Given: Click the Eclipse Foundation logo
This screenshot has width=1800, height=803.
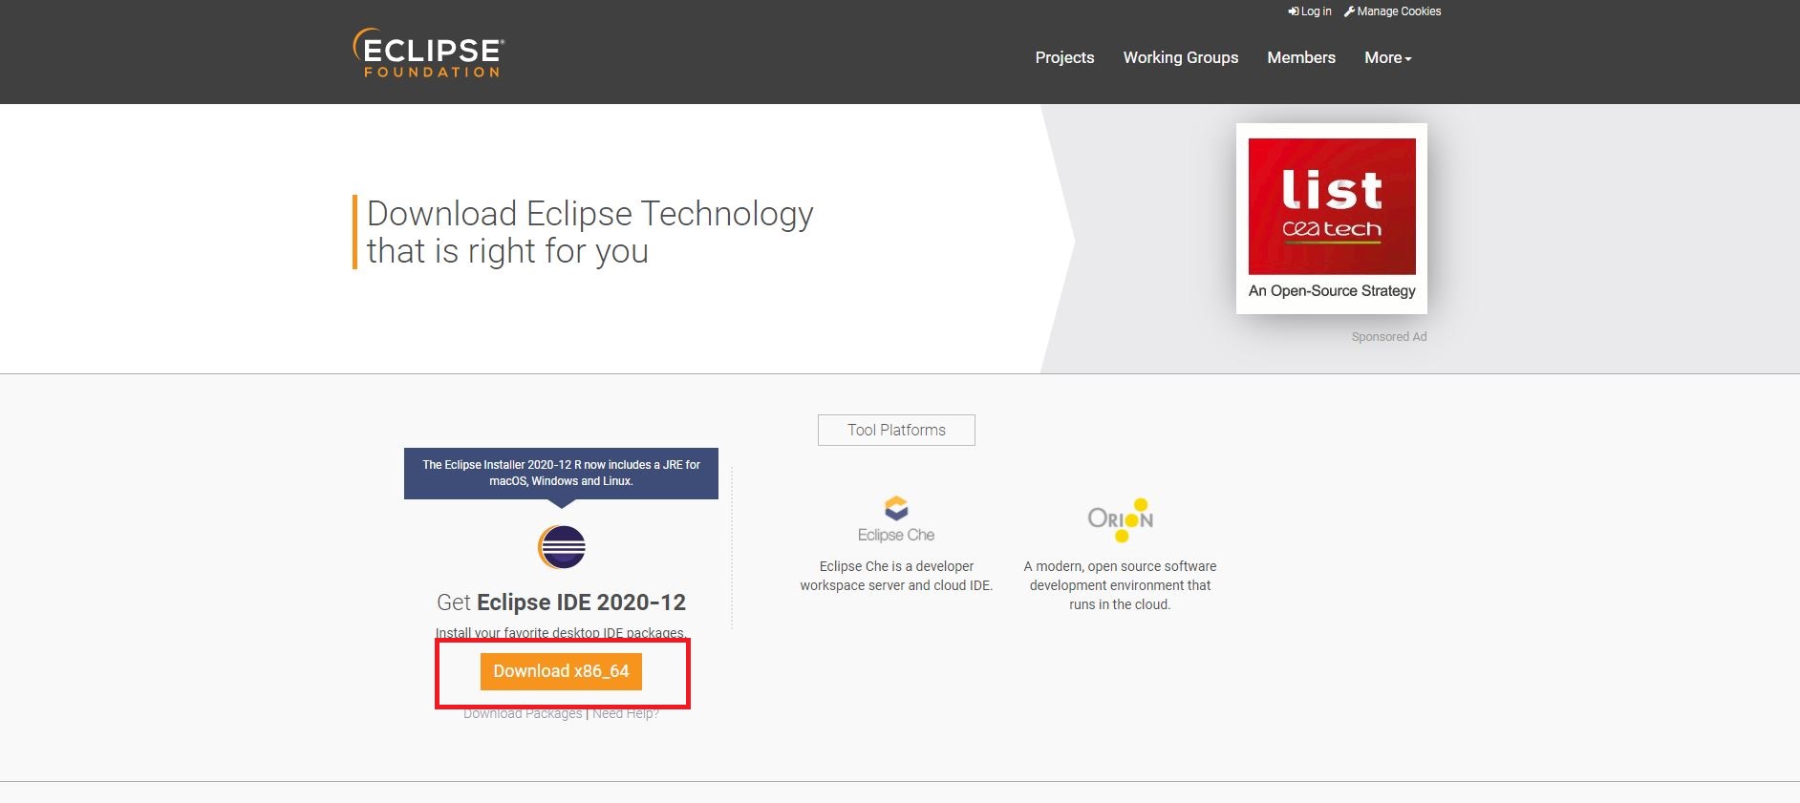Looking at the screenshot, I should point(428,53).
